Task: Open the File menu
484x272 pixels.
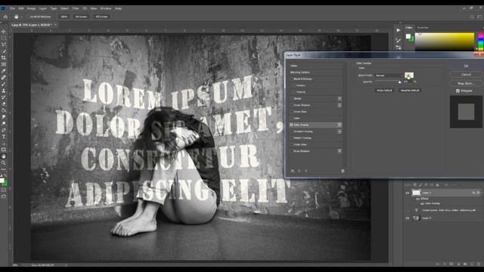Action: coord(12,8)
